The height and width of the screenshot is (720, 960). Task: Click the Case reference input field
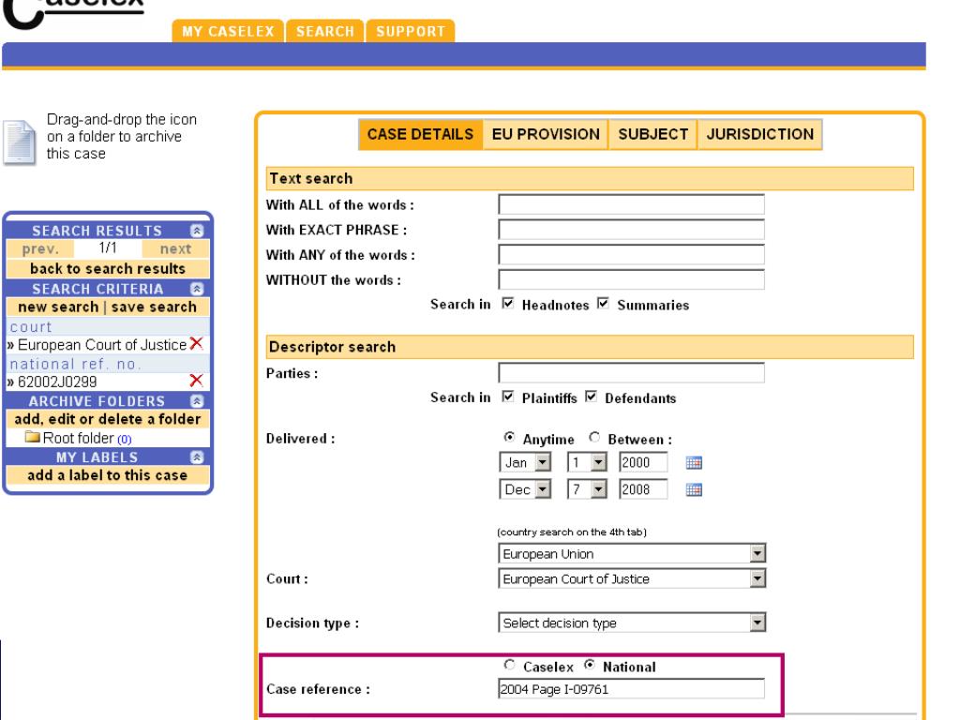(631, 689)
